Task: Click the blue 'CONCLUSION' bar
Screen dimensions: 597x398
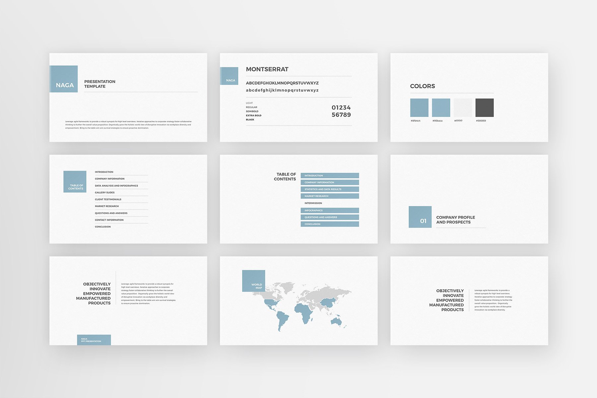Action: point(330,224)
